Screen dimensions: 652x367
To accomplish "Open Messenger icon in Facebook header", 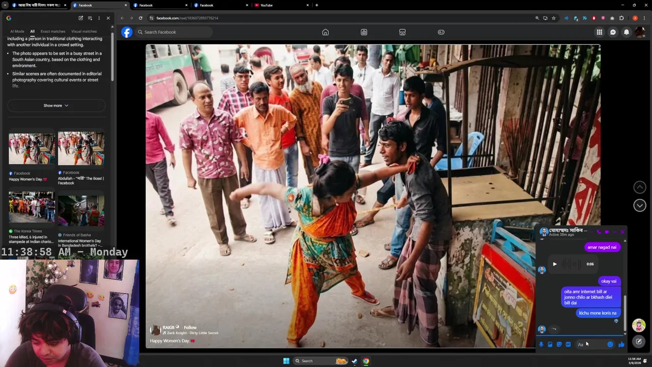I will click(613, 32).
